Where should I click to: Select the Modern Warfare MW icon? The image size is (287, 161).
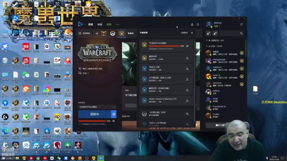[x=131, y=33]
